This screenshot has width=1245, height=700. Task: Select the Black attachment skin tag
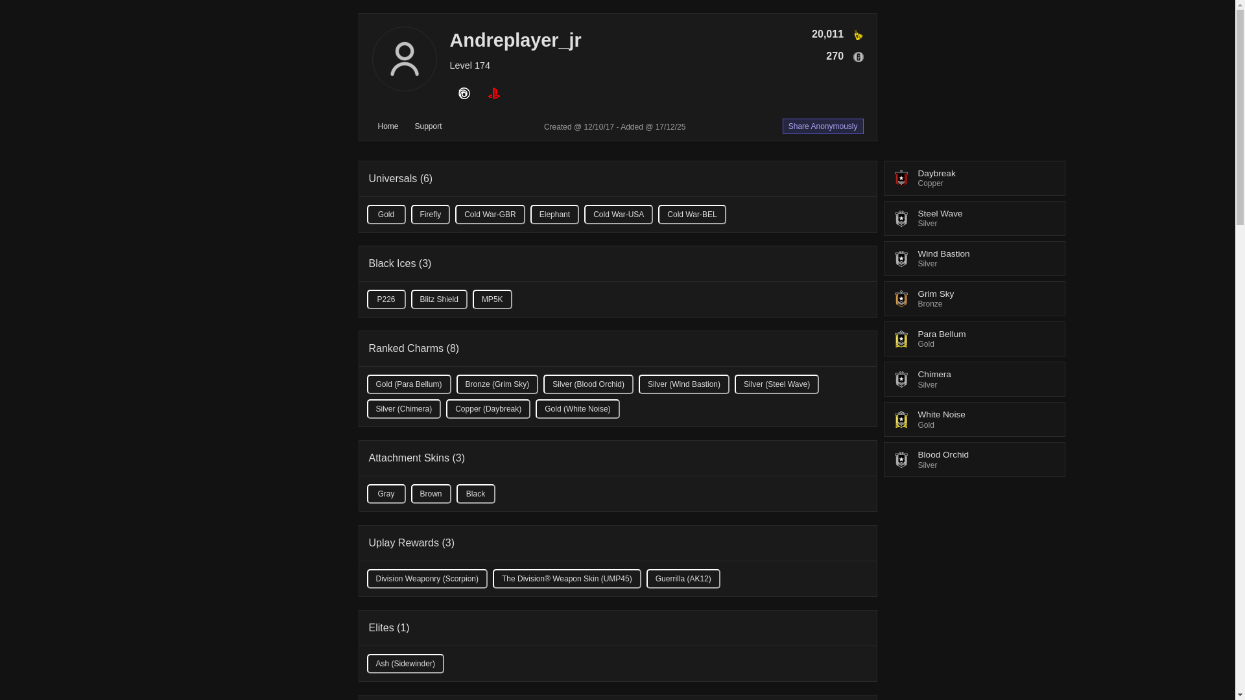point(476,494)
